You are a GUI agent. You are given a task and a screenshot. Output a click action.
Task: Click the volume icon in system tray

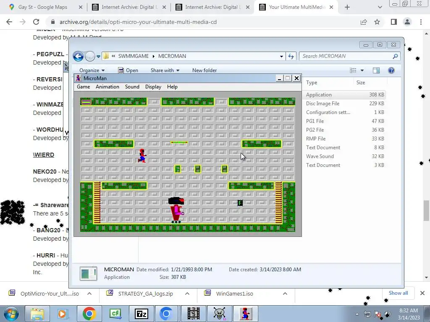(387, 314)
